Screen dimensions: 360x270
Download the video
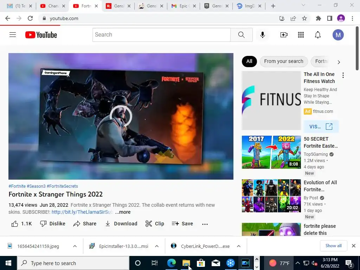click(x=121, y=224)
